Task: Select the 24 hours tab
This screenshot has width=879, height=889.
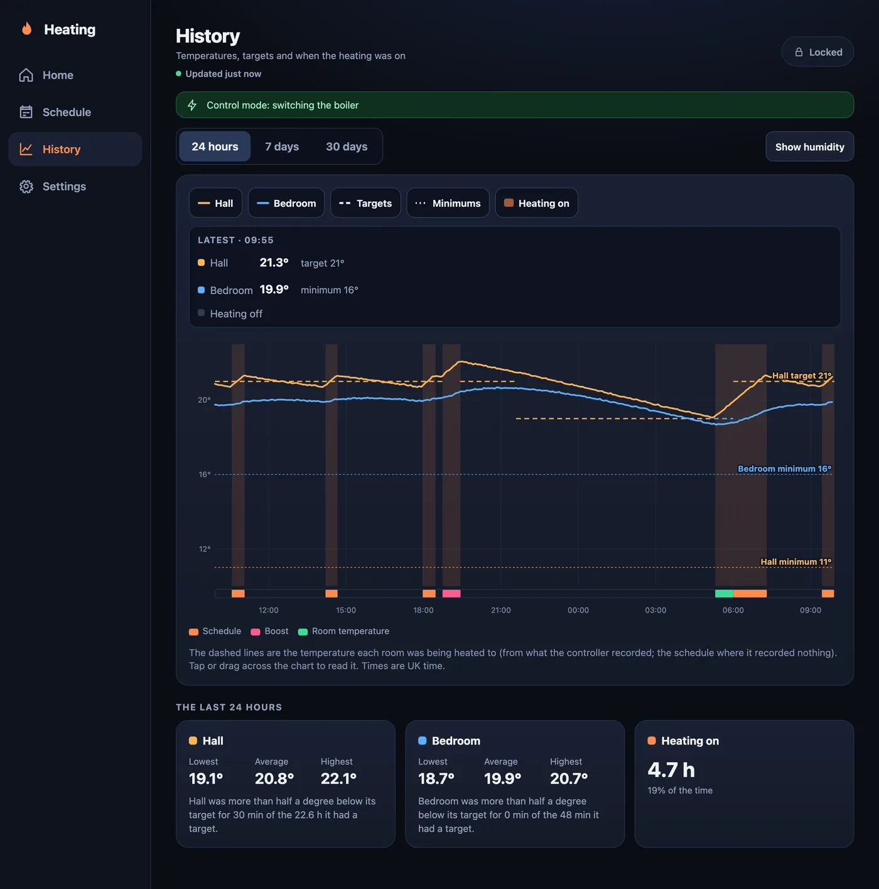Action: pos(215,146)
